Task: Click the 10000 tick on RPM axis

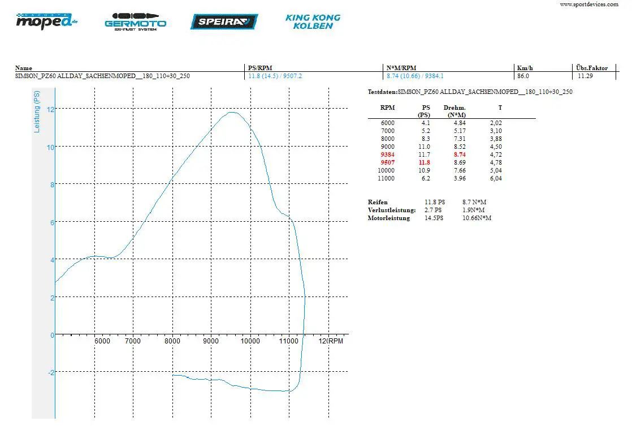Action: pyautogui.click(x=250, y=341)
